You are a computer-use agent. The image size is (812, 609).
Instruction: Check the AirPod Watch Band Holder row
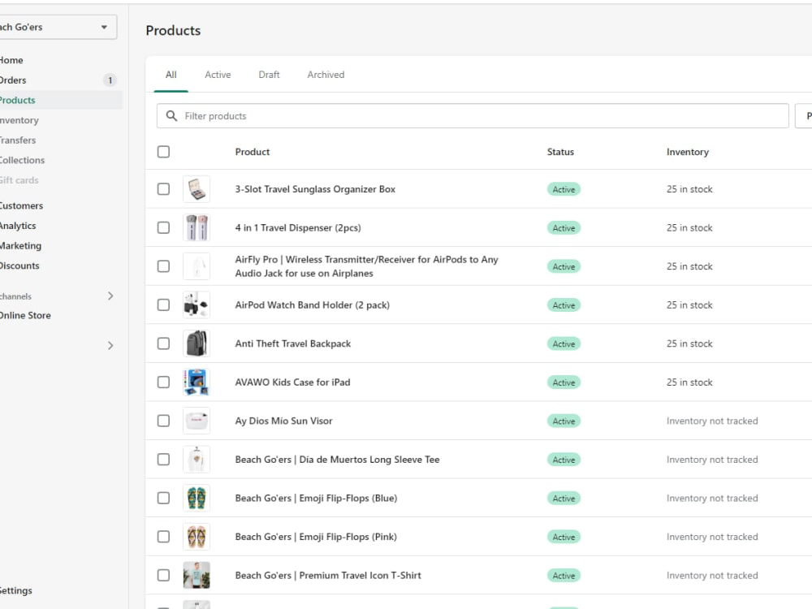(163, 305)
